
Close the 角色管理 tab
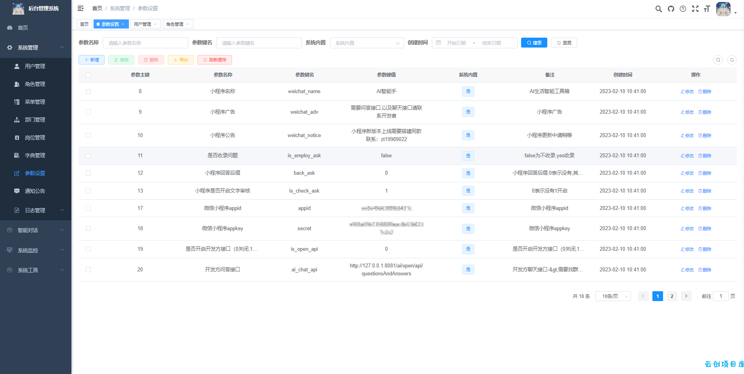(x=187, y=24)
